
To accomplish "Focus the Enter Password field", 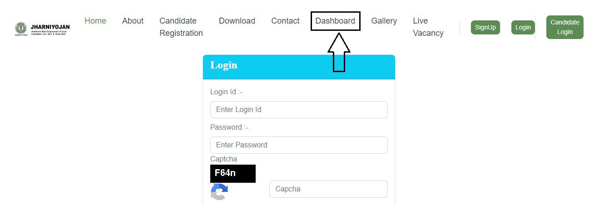I will (299, 145).
